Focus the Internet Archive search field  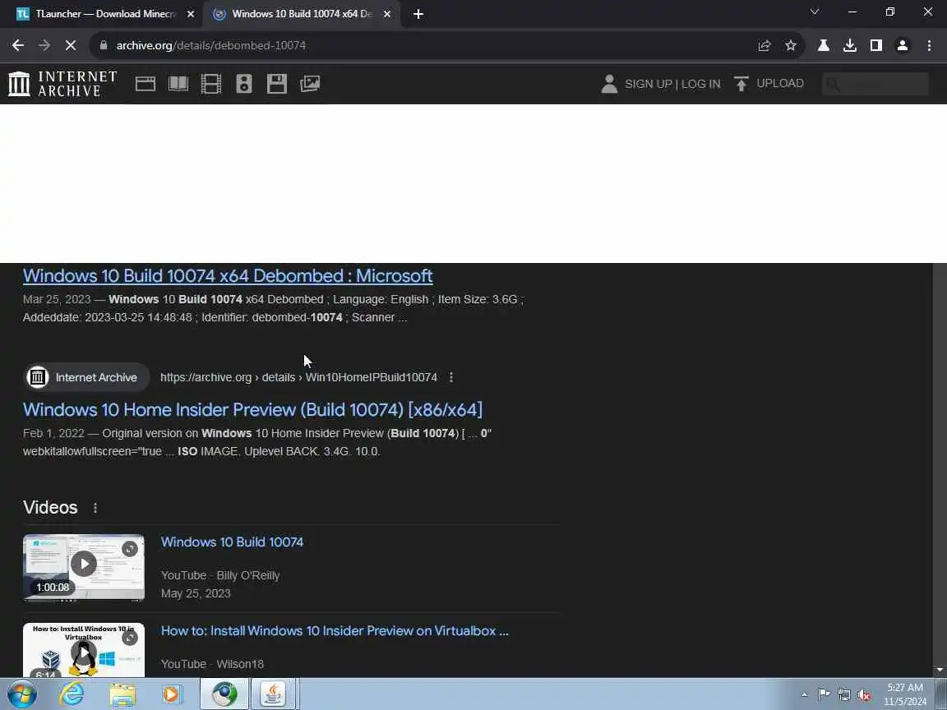(875, 84)
